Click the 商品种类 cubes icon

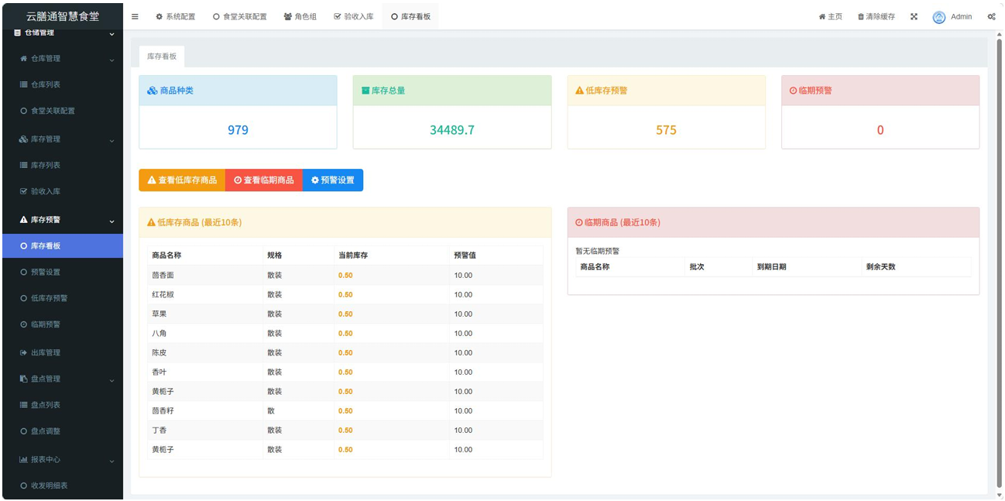coord(153,91)
